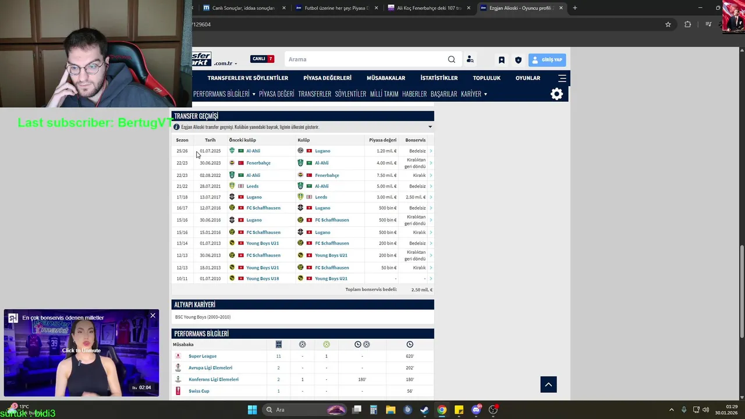The image size is (745, 419).
Task: Open Steam from the taskbar
Action: (x=424, y=410)
